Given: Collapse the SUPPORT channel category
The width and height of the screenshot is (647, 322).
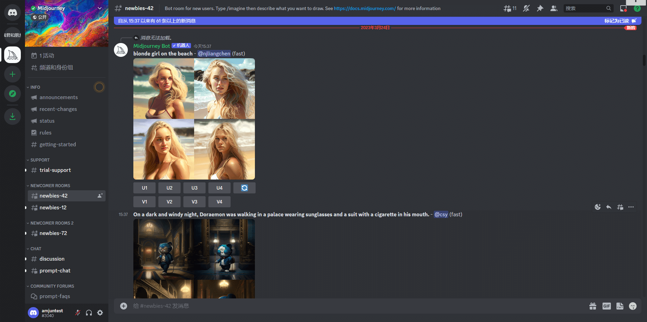Looking at the screenshot, I should pyautogui.click(x=40, y=160).
